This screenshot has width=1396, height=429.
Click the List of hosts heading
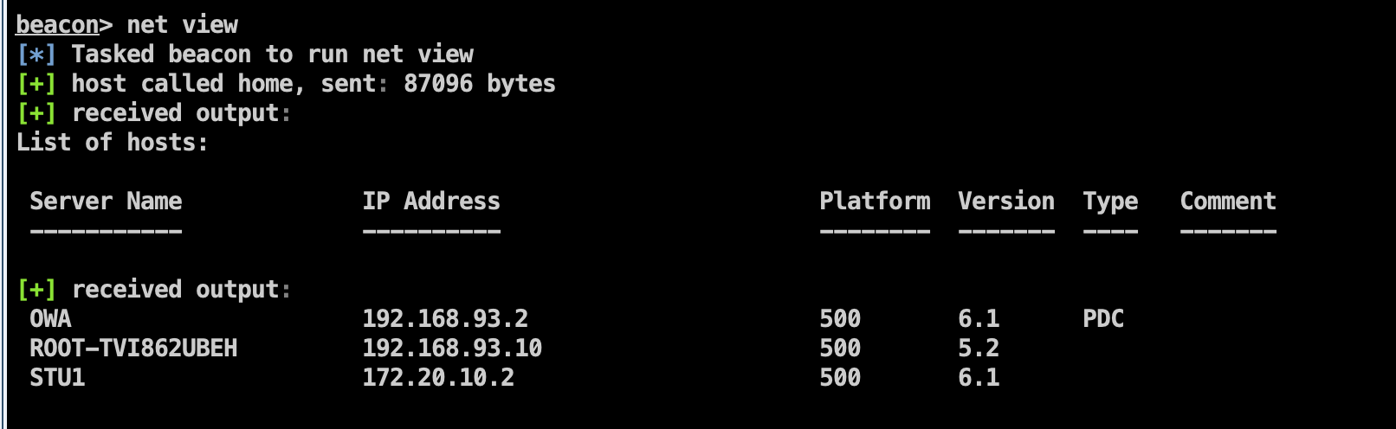pyautogui.click(x=113, y=143)
